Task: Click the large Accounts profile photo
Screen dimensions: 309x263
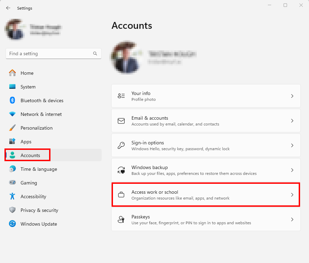Action: [x=126, y=57]
